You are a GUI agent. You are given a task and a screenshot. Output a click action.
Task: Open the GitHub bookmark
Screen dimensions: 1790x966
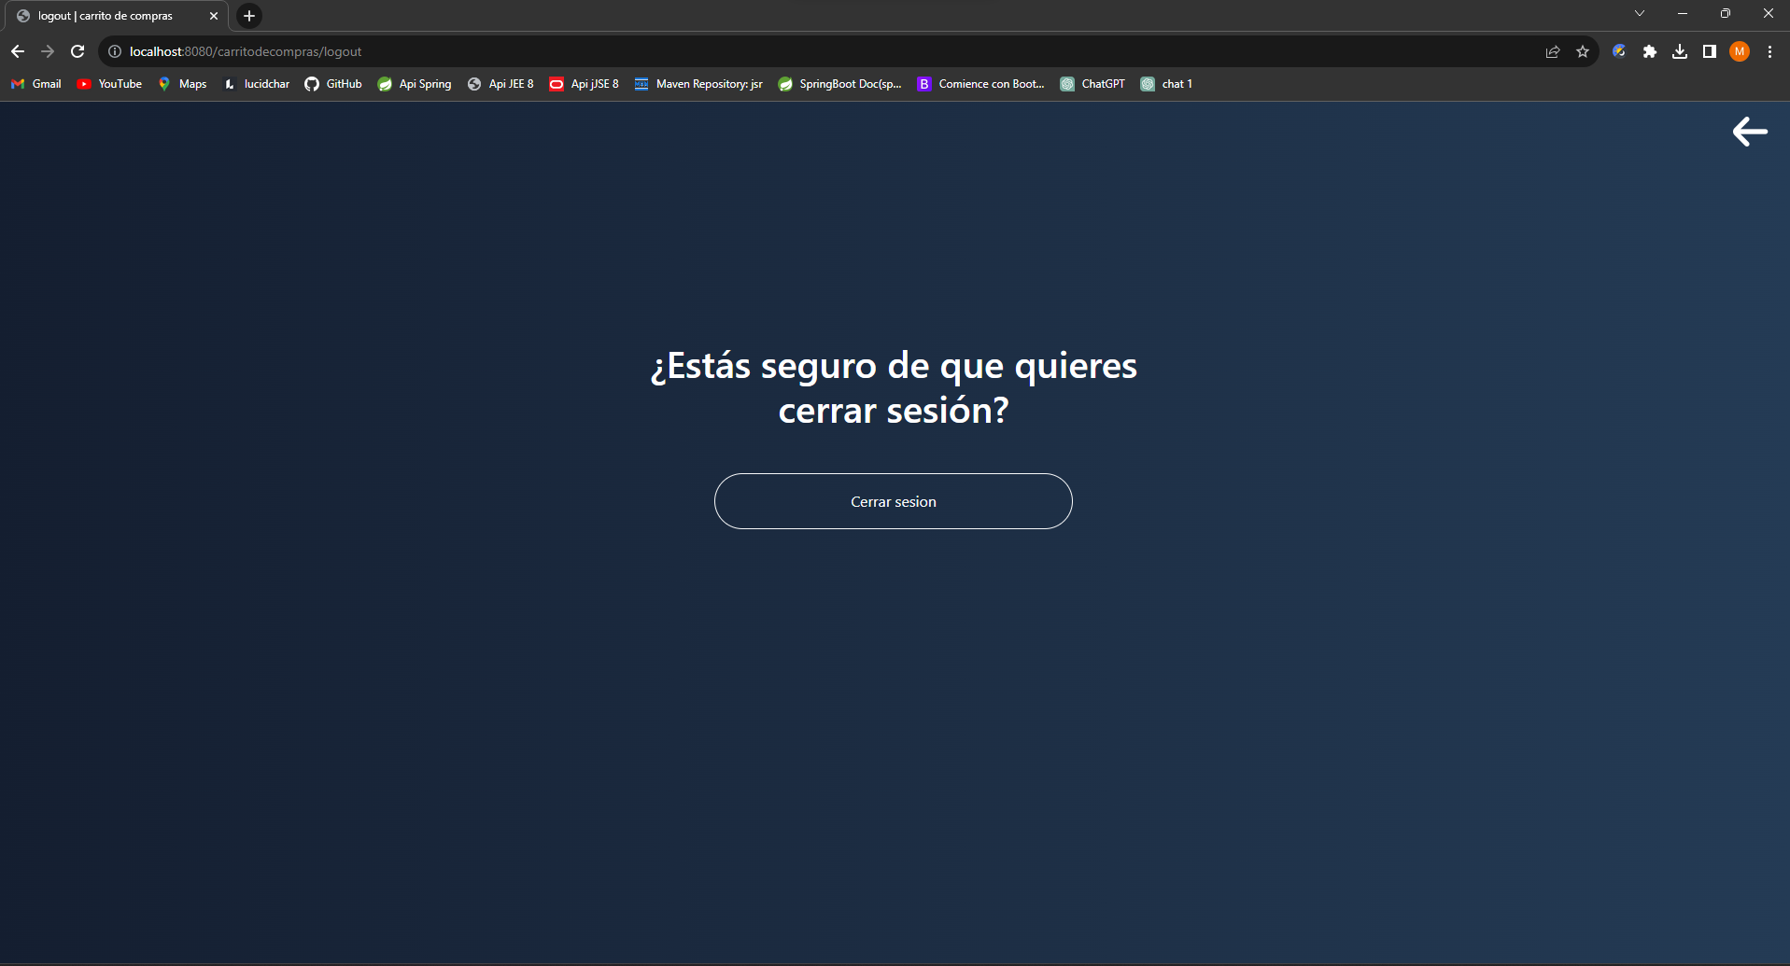(x=332, y=84)
